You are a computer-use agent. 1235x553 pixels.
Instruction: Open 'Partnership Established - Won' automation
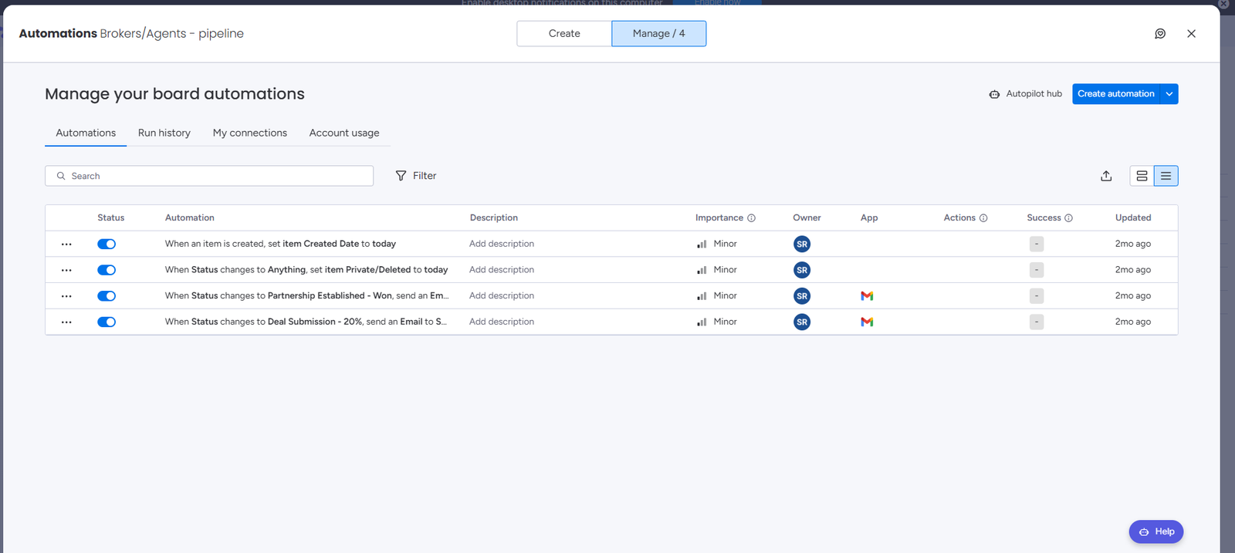[x=306, y=296]
